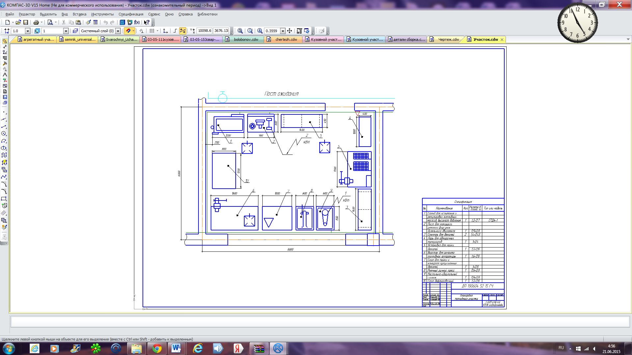The height and width of the screenshot is (355, 632).
Task: Toggle the global snaps magnet button
Action: [x=129, y=31]
